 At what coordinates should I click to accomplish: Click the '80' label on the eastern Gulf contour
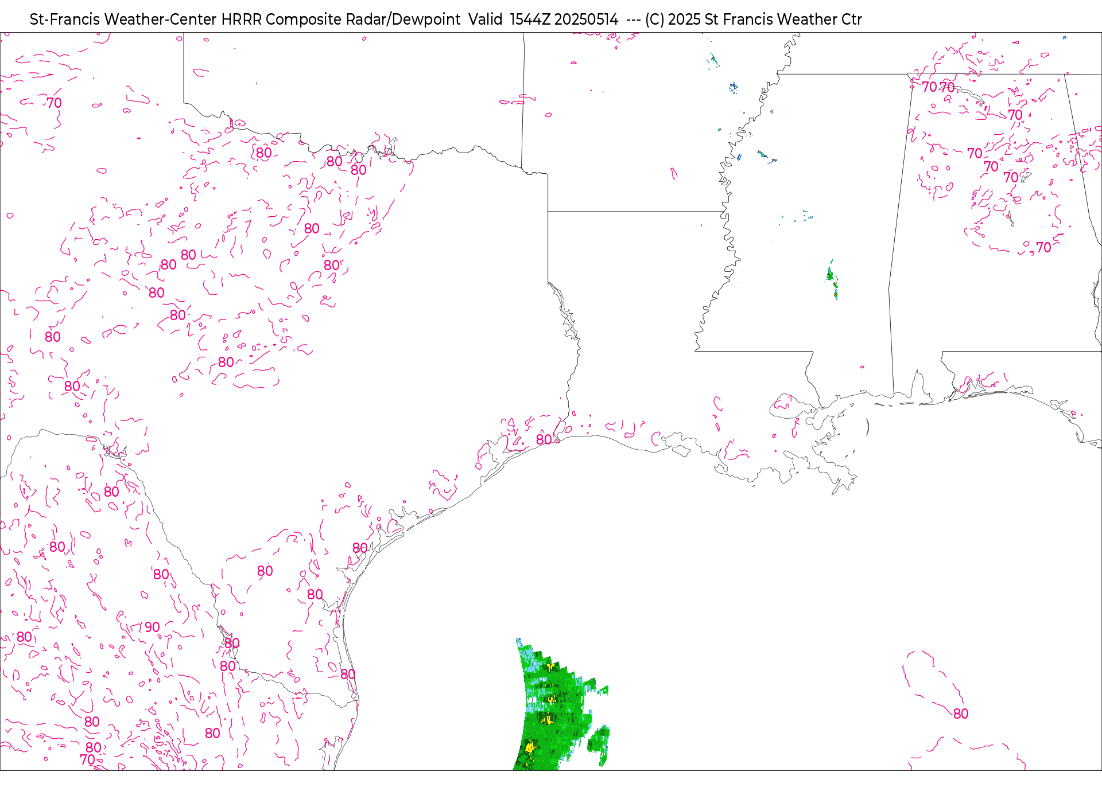[x=961, y=714]
